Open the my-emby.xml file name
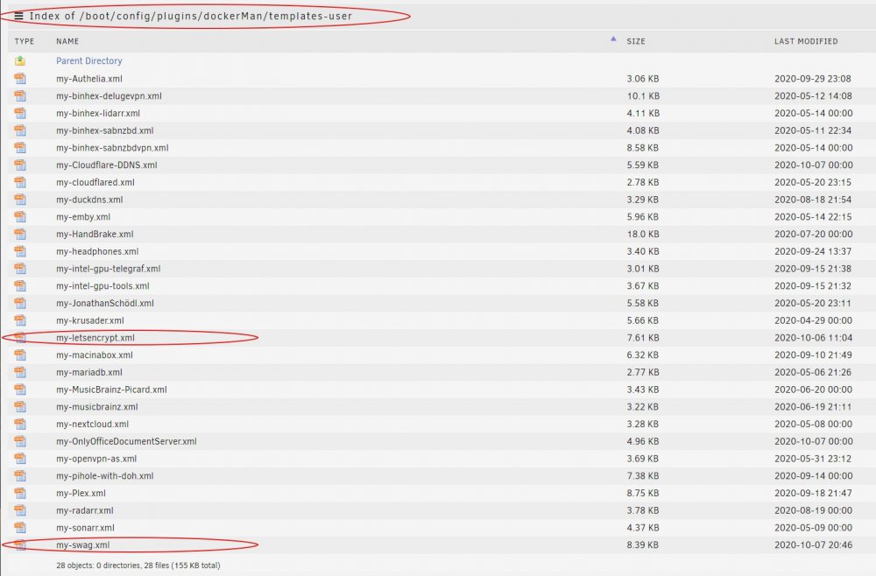876x576 pixels. pyautogui.click(x=83, y=217)
